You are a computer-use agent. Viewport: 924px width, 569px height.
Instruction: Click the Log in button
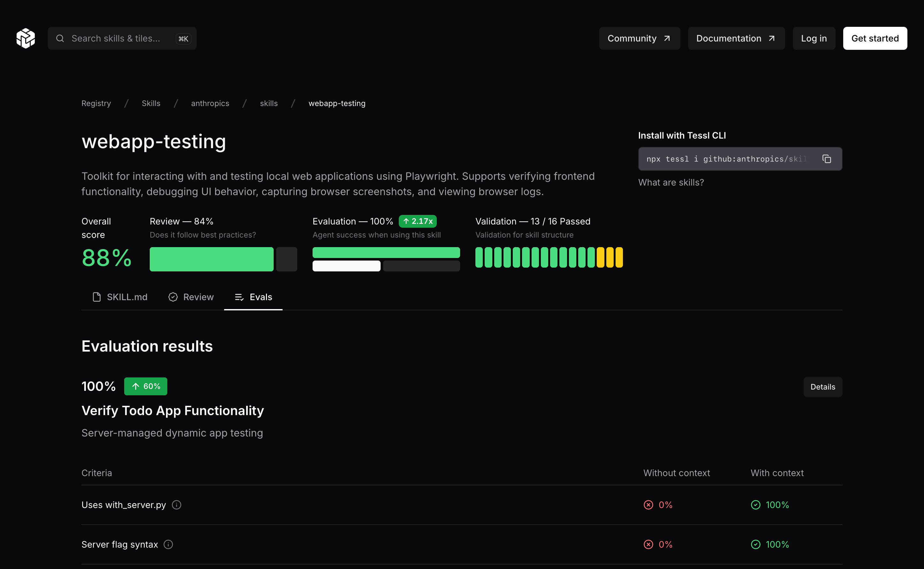click(814, 38)
